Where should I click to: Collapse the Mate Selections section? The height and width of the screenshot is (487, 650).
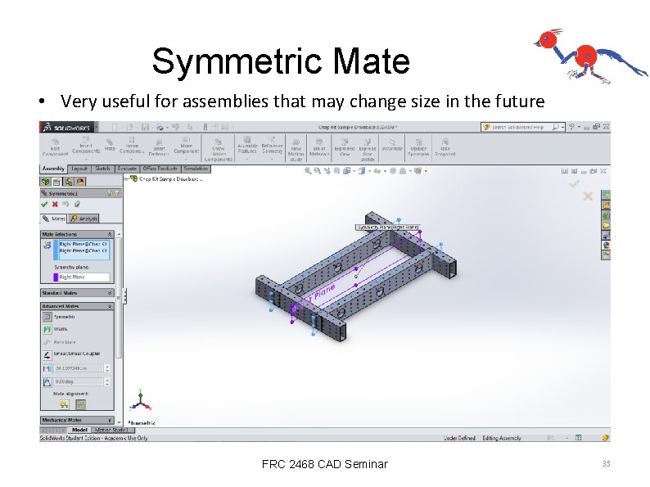tap(110, 234)
